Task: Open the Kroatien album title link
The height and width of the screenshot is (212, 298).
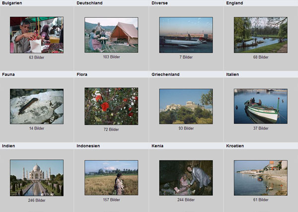Action: 235,146
